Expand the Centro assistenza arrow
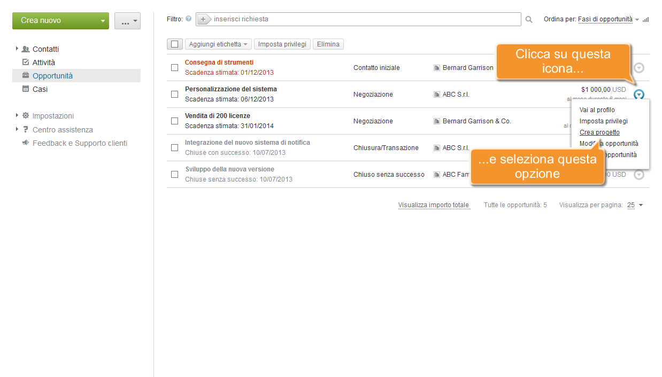662x377 pixels. 17,129
